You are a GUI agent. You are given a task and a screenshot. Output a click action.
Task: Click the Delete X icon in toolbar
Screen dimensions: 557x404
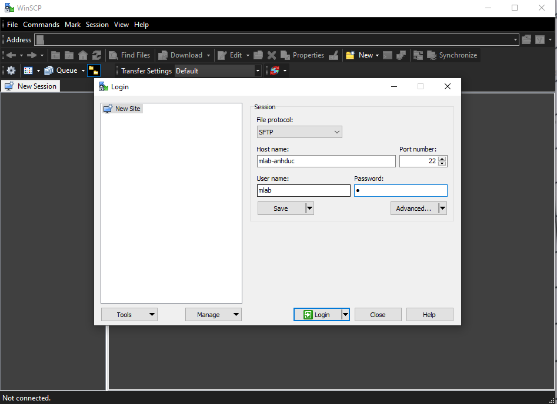pyautogui.click(x=272, y=55)
